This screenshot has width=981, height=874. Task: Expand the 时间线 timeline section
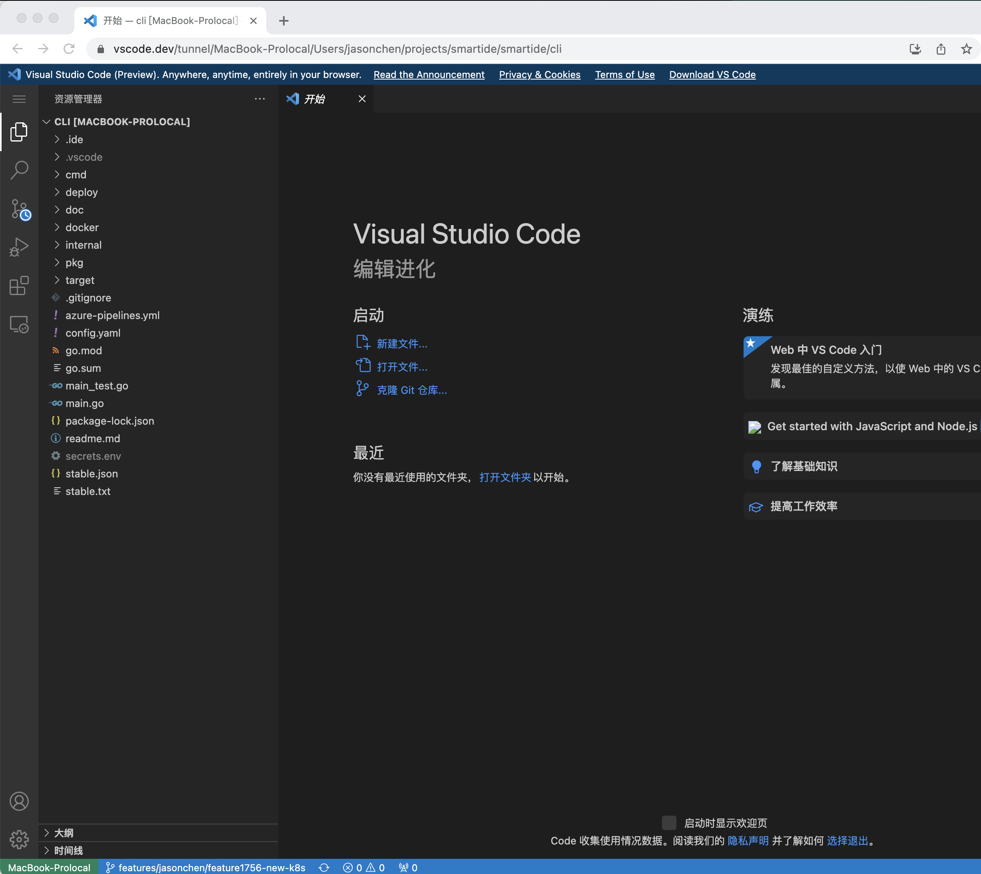[x=158, y=850]
